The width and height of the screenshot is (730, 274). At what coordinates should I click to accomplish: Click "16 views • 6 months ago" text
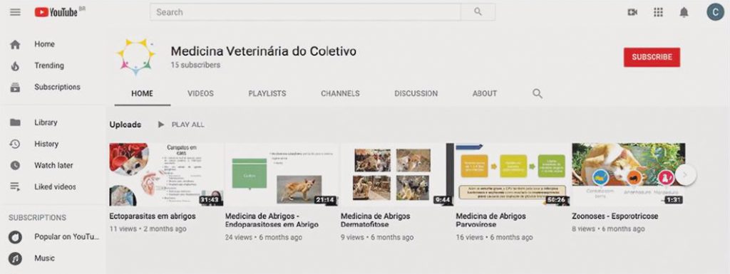tap(494, 237)
